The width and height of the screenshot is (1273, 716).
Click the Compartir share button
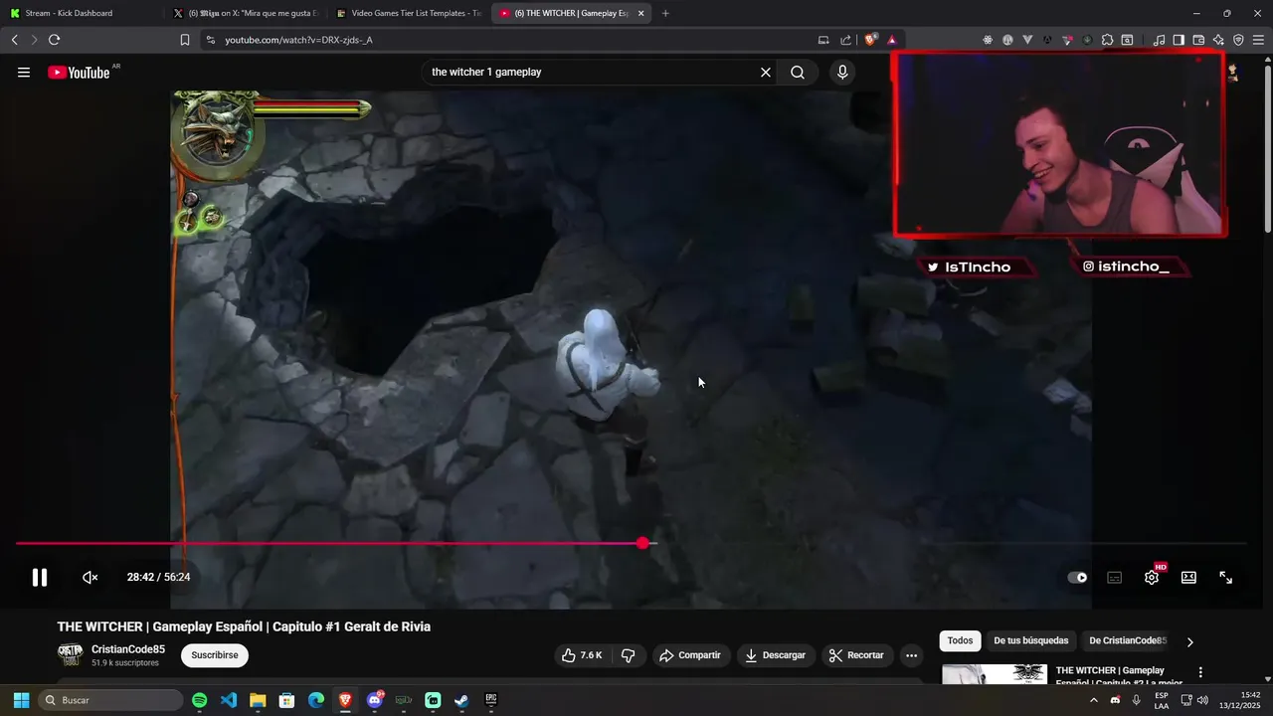[x=690, y=655]
